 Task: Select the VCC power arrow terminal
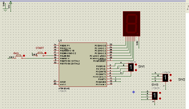pos(11,6)
